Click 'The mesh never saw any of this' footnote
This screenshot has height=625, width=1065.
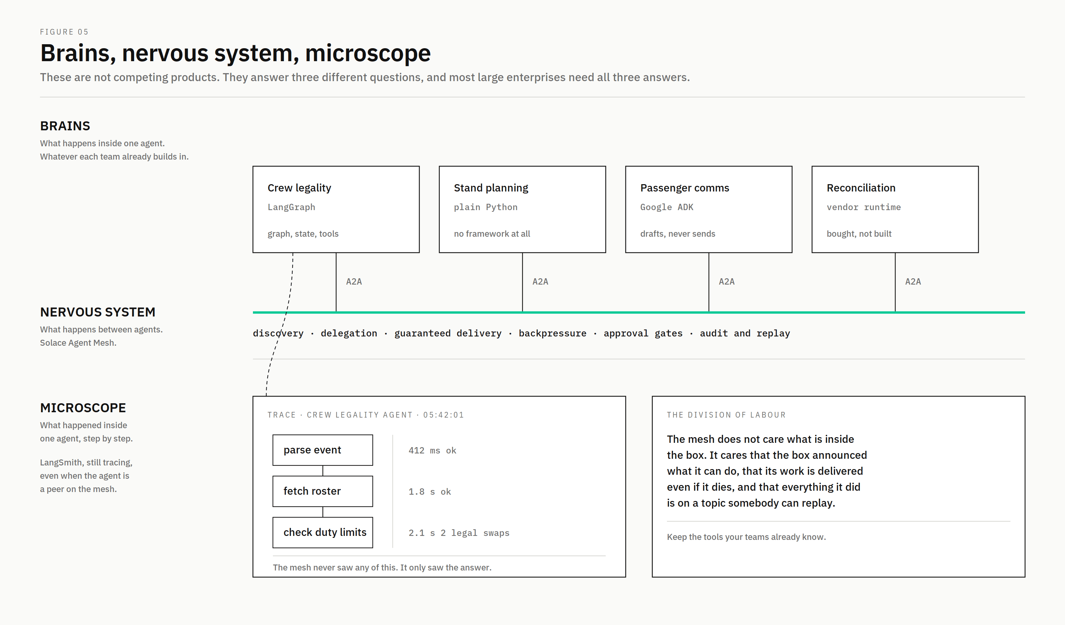click(382, 567)
